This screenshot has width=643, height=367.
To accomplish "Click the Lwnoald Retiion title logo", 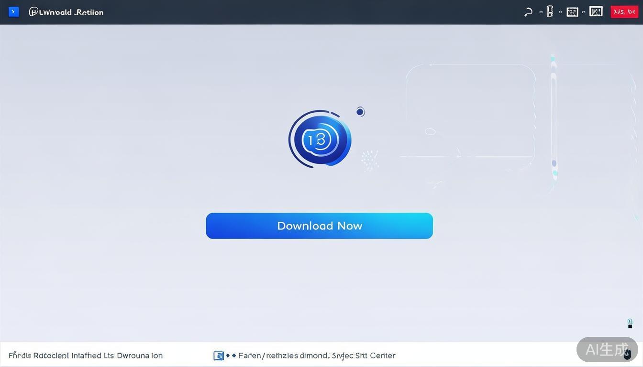I will 66,12.
